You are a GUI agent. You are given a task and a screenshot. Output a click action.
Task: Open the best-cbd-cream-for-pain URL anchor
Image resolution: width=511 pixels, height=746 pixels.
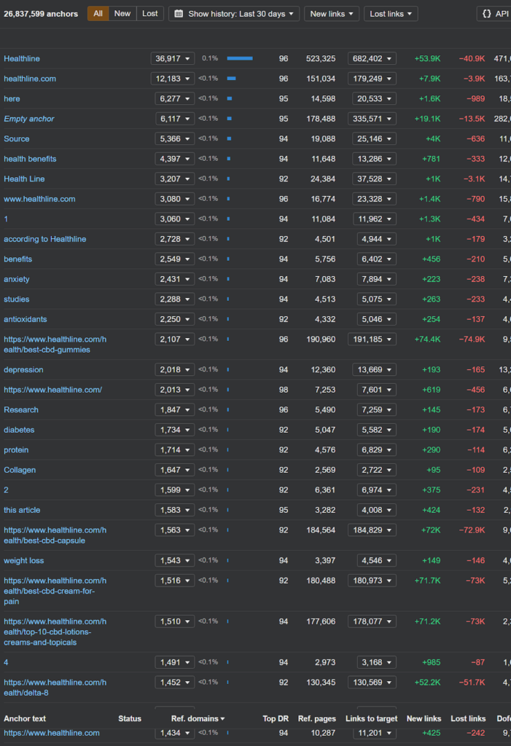55,591
